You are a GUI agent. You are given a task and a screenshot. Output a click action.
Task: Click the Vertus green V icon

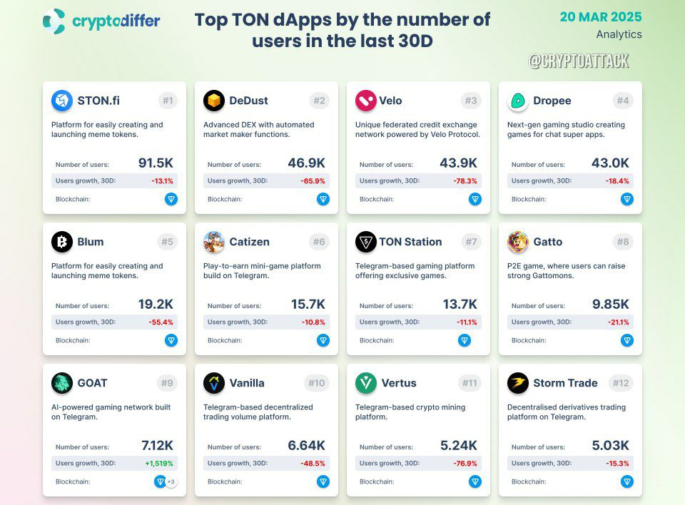pos(366,383)
